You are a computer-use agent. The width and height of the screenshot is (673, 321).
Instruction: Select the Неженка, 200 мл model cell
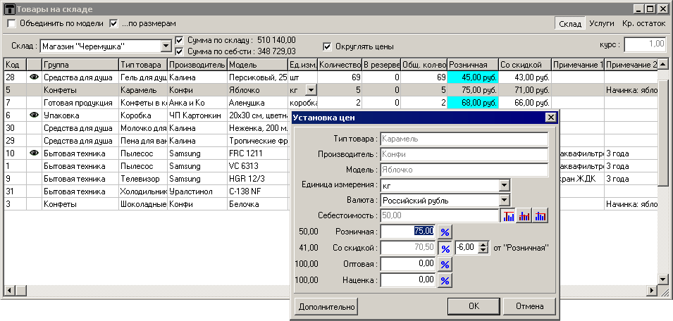pos(257,128)
